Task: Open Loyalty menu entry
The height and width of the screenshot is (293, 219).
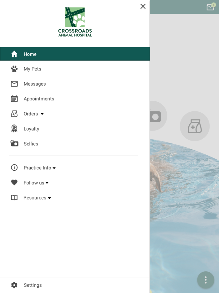Action: [x=31, y=129]
